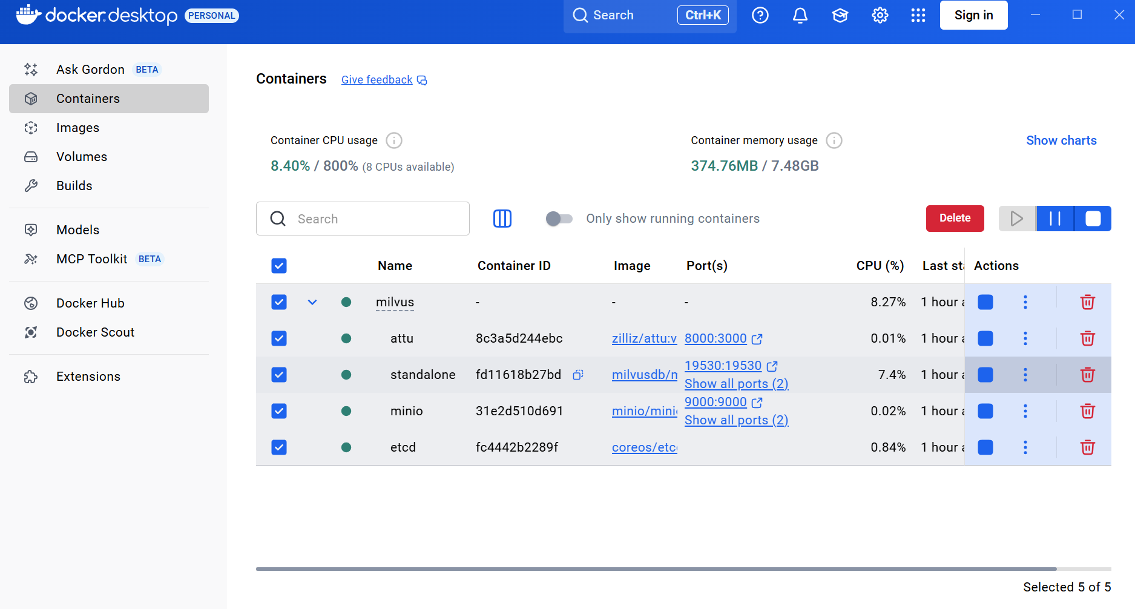
Task: Open the help icon in the header
Action: pyautogui.click(x=760, y=15)
